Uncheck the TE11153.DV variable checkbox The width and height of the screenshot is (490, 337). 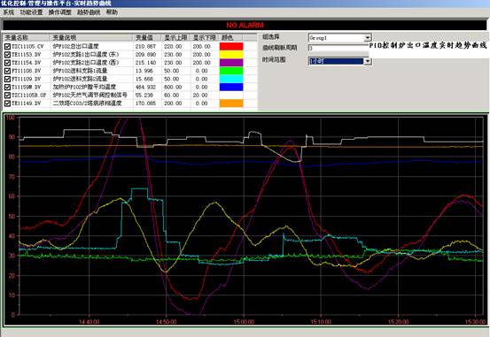pos(7,55)
